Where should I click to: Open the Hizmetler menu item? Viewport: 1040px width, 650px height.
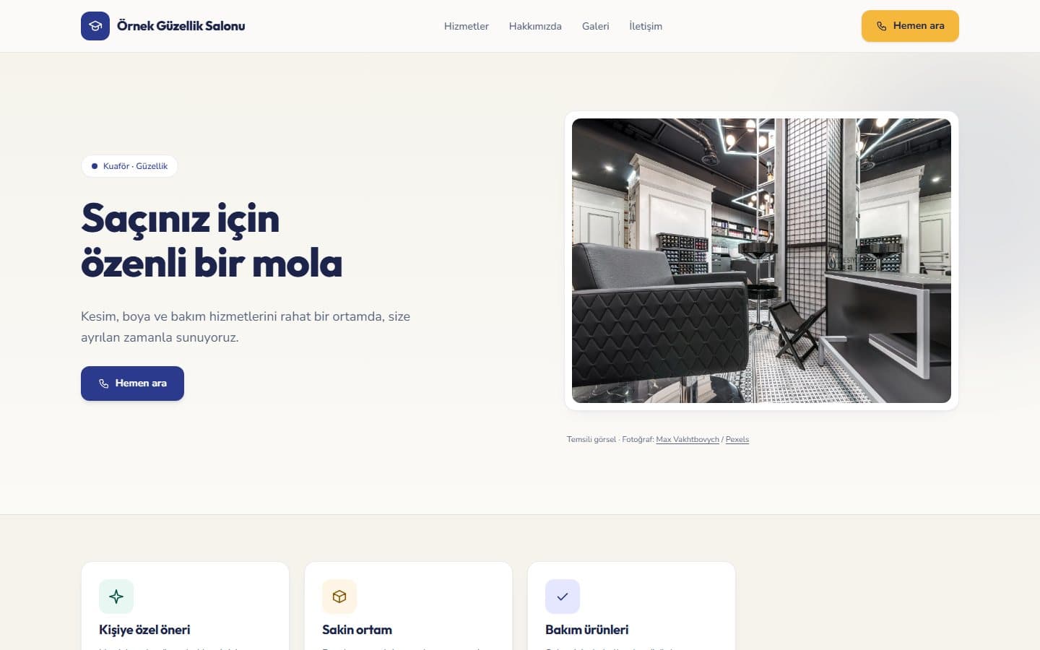[x=467, y=26]
